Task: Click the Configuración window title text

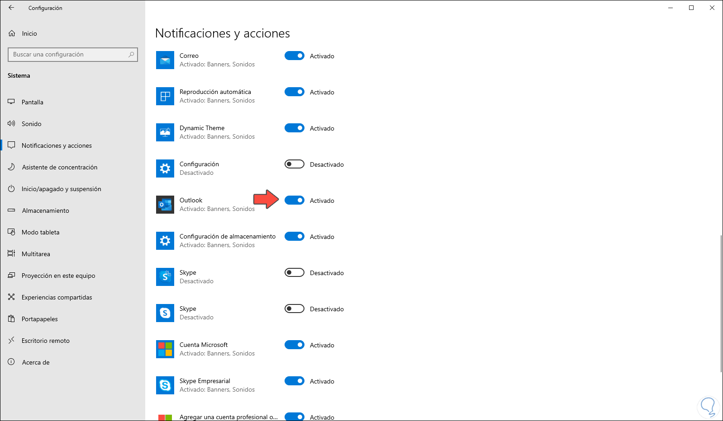Action: (x=45, y=8)
